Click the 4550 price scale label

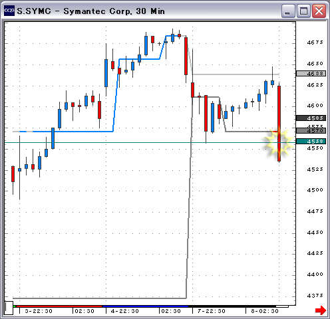point(315,148)
